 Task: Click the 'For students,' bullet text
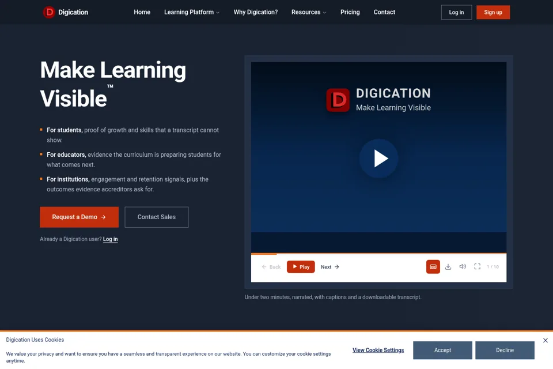(65, 130)
